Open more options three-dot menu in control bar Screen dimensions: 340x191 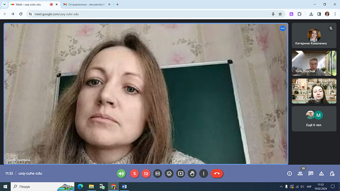click(x=204, y=174)
